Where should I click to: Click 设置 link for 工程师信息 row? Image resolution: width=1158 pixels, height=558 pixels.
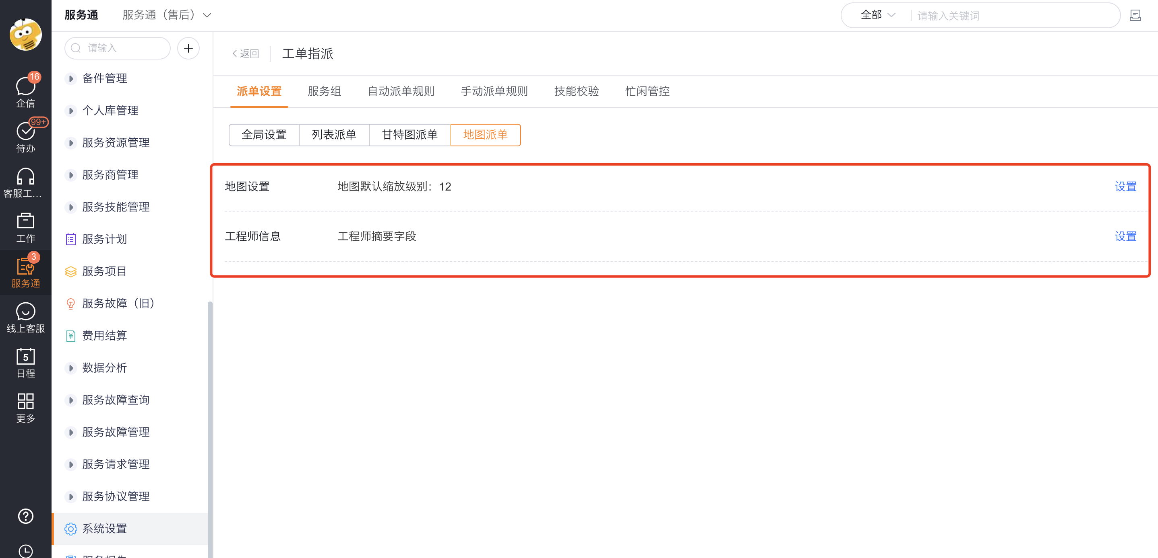tap(1125, 236)
